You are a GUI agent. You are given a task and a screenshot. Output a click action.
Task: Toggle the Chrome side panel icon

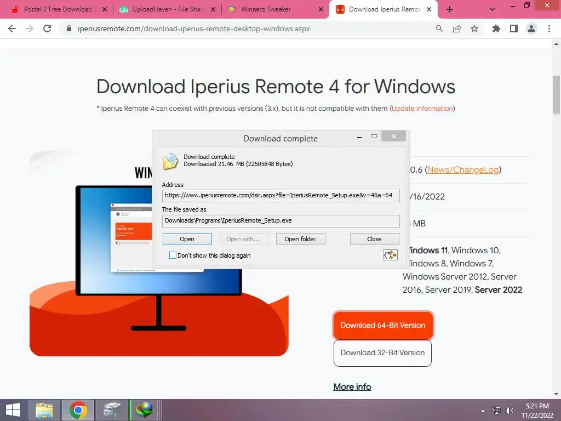click(514, 29)
